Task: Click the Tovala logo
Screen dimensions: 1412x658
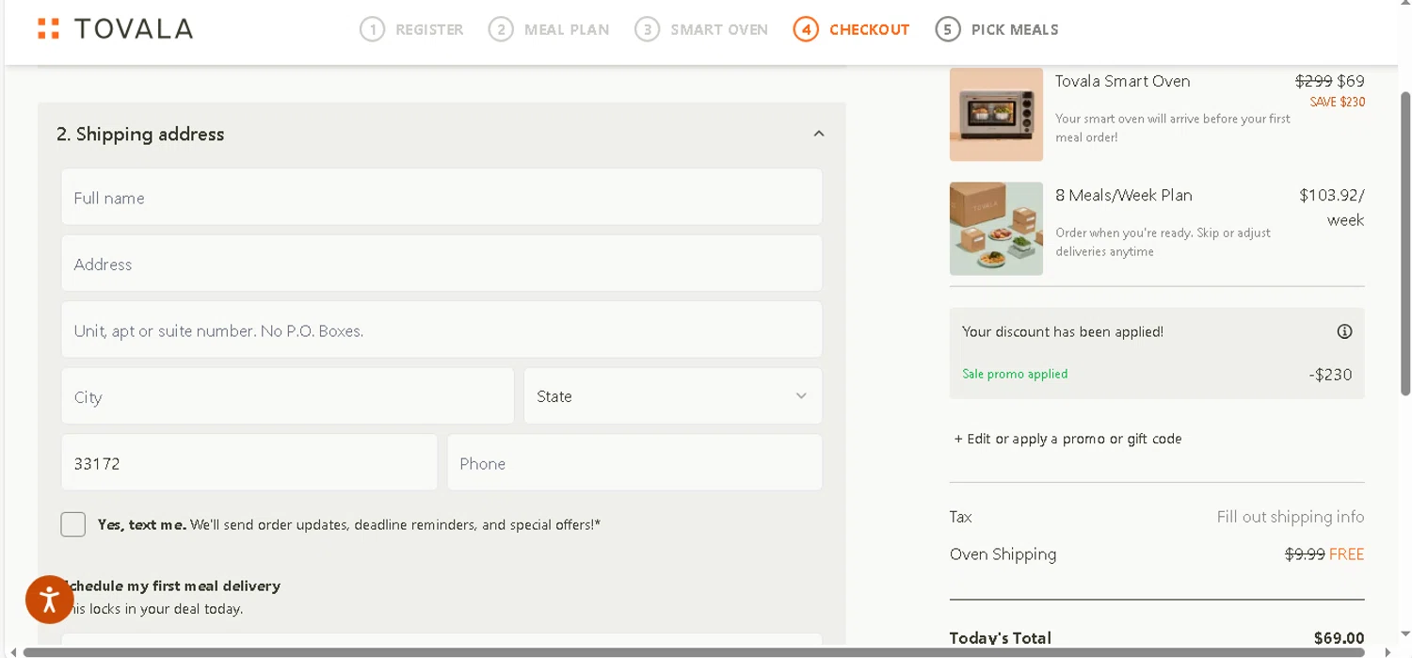Action: point(115,29)
